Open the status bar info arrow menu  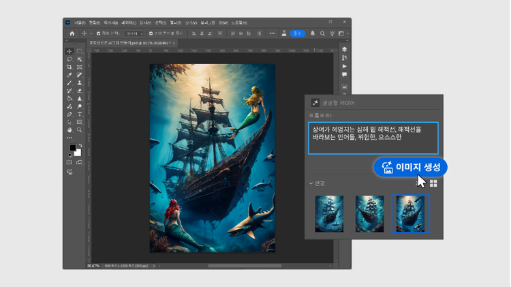tap(154, 266)
